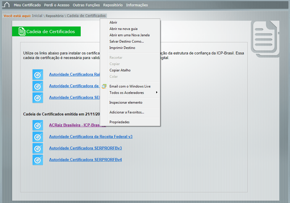Image resolution: width=290 pixels, height=203 pixels.
Task: Click Windows Live email icon in menu
Action: tap(104, 86)
